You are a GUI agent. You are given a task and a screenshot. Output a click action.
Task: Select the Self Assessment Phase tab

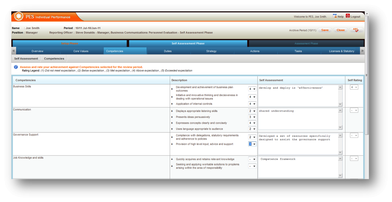(188, 44)
